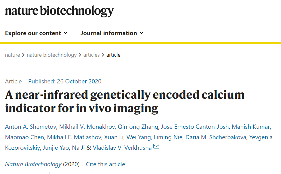The width and height of the screenshot is (281, 174).
Task: Expand the Explore our content menu
Action: pyautogui.click(x=36, y=33)
